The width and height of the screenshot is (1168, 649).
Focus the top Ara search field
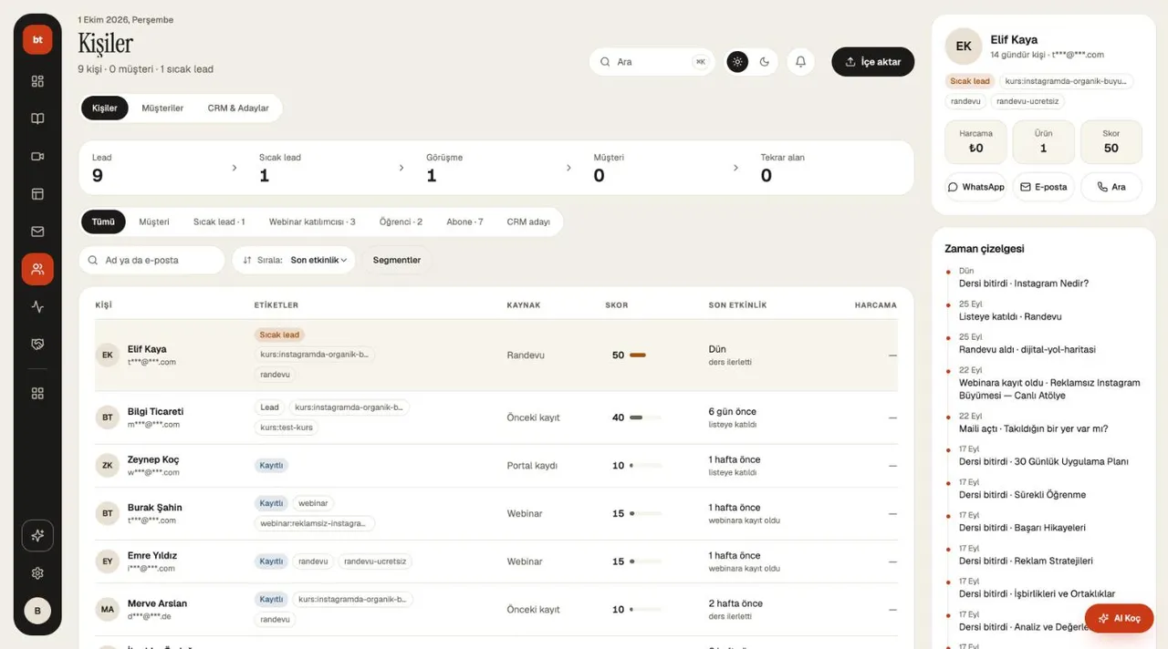pos(652,62)
